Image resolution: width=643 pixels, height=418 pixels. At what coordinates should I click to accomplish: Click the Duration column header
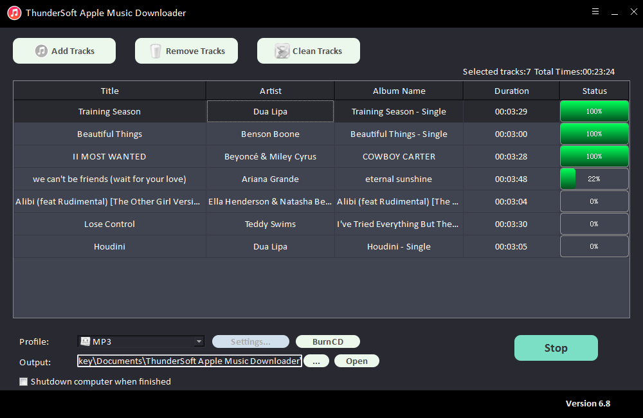[x=511, y=91]
